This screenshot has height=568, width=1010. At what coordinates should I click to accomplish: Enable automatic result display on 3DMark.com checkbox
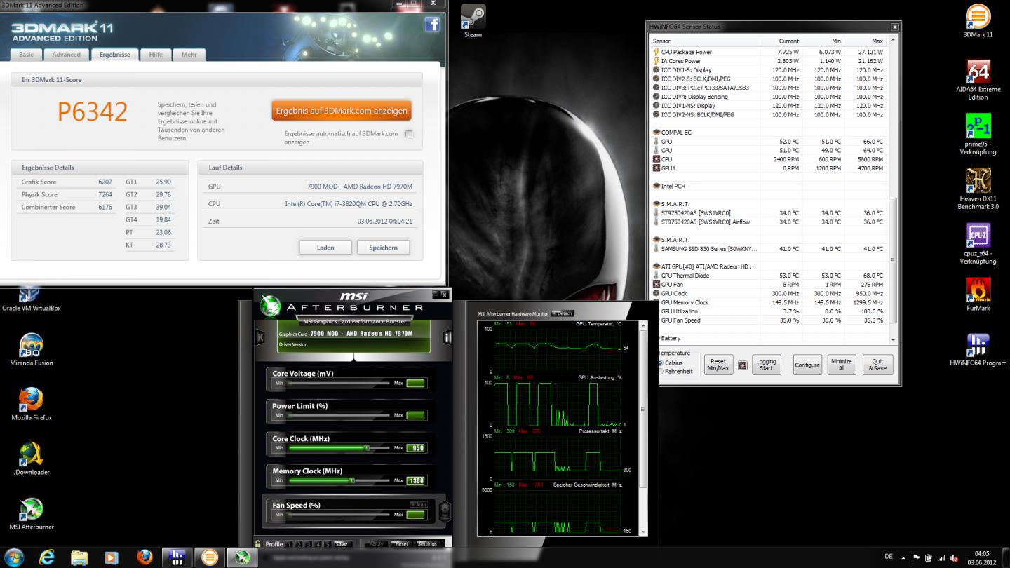tap(408, 134)
